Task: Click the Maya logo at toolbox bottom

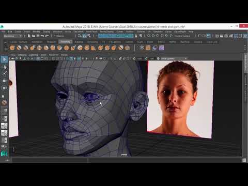Action: [x=4, y=153]
